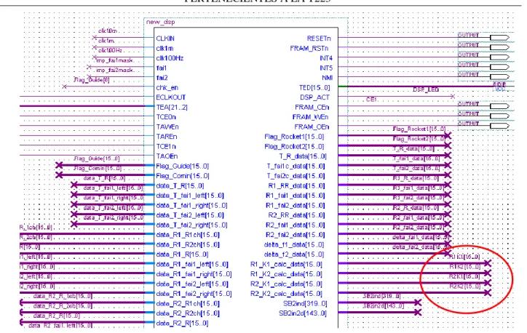Select the OUTPUT pin wired to FRAM_OEn
This screenshot has height=333, width=527.
(499, 126)
